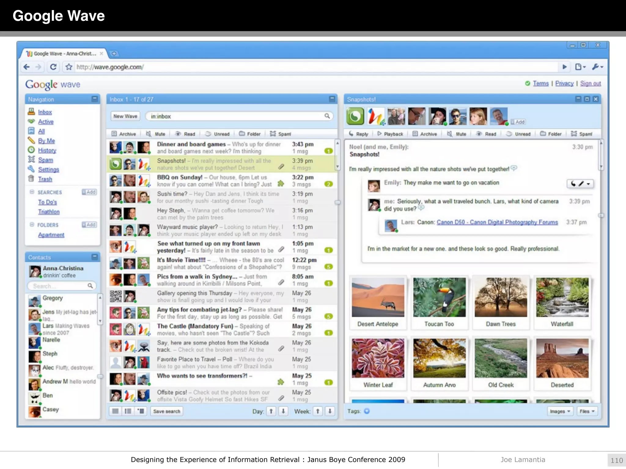The image size is (626, 469).
Task: Click the Reply icon in Snapshots toolbar
Action: (x=352, y=134)
